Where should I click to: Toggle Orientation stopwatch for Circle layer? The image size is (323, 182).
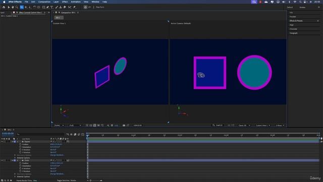coord(20,166)
